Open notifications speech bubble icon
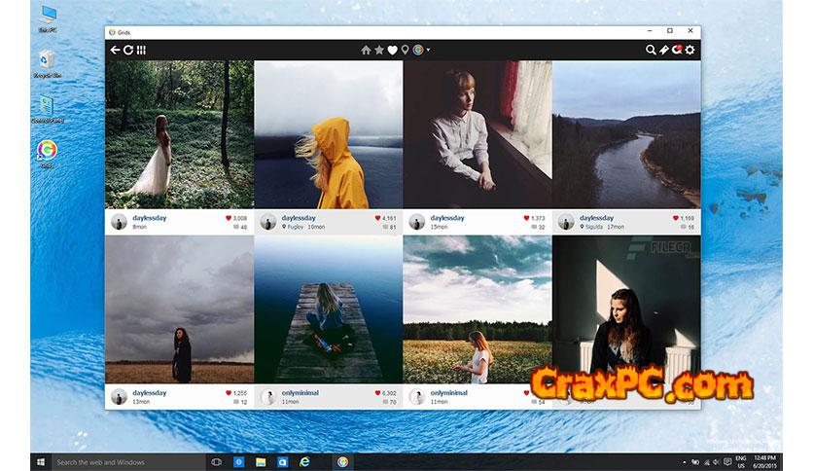 [677, 51]
